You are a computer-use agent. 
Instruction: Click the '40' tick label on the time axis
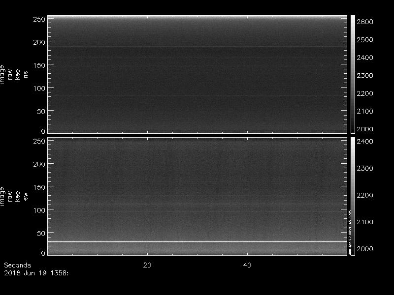point(247,265)
